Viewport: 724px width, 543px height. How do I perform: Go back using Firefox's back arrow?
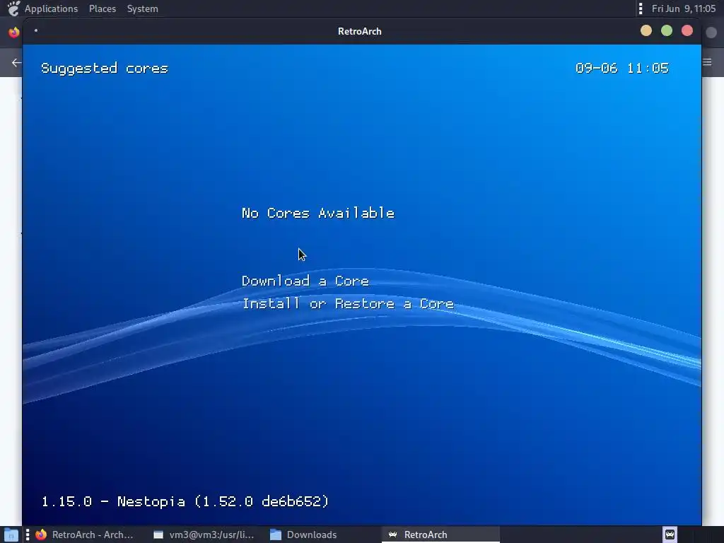[17, 62]
